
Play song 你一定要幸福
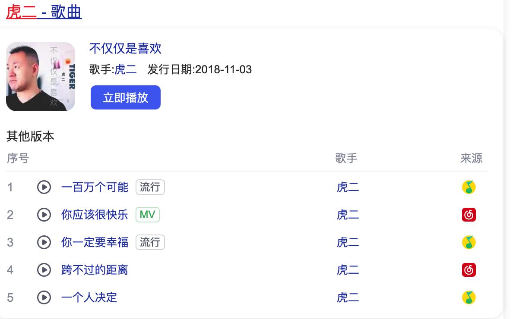coord(44,242)
